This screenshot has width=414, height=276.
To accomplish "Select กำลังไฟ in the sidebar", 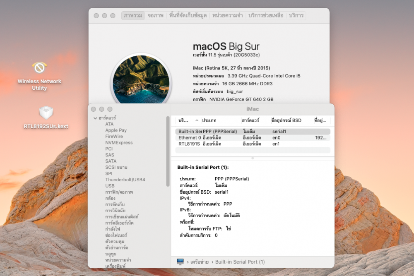I will (113, 229).
